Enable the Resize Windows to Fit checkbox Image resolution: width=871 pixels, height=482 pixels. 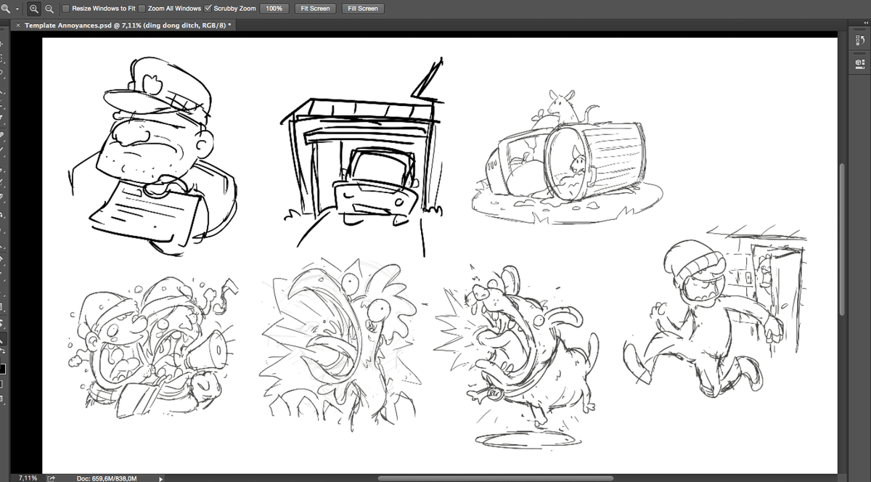click(65, 8)
